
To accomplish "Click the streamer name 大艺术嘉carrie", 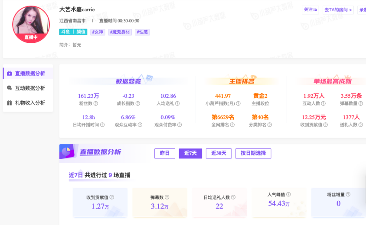I will pyautogui.click(x=77, y=10).
